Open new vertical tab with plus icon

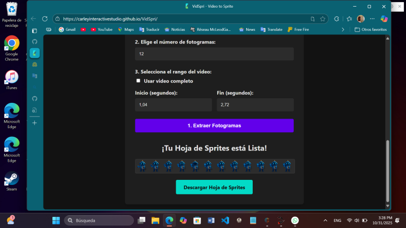[x=35, y=123]
